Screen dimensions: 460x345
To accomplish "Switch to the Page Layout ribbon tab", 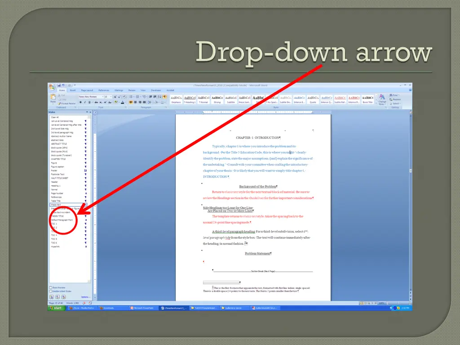I will pyautogui.click(x=87, y=90).
